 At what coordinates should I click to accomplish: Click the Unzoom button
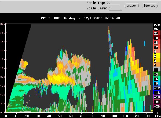click(x=131, y=6)
